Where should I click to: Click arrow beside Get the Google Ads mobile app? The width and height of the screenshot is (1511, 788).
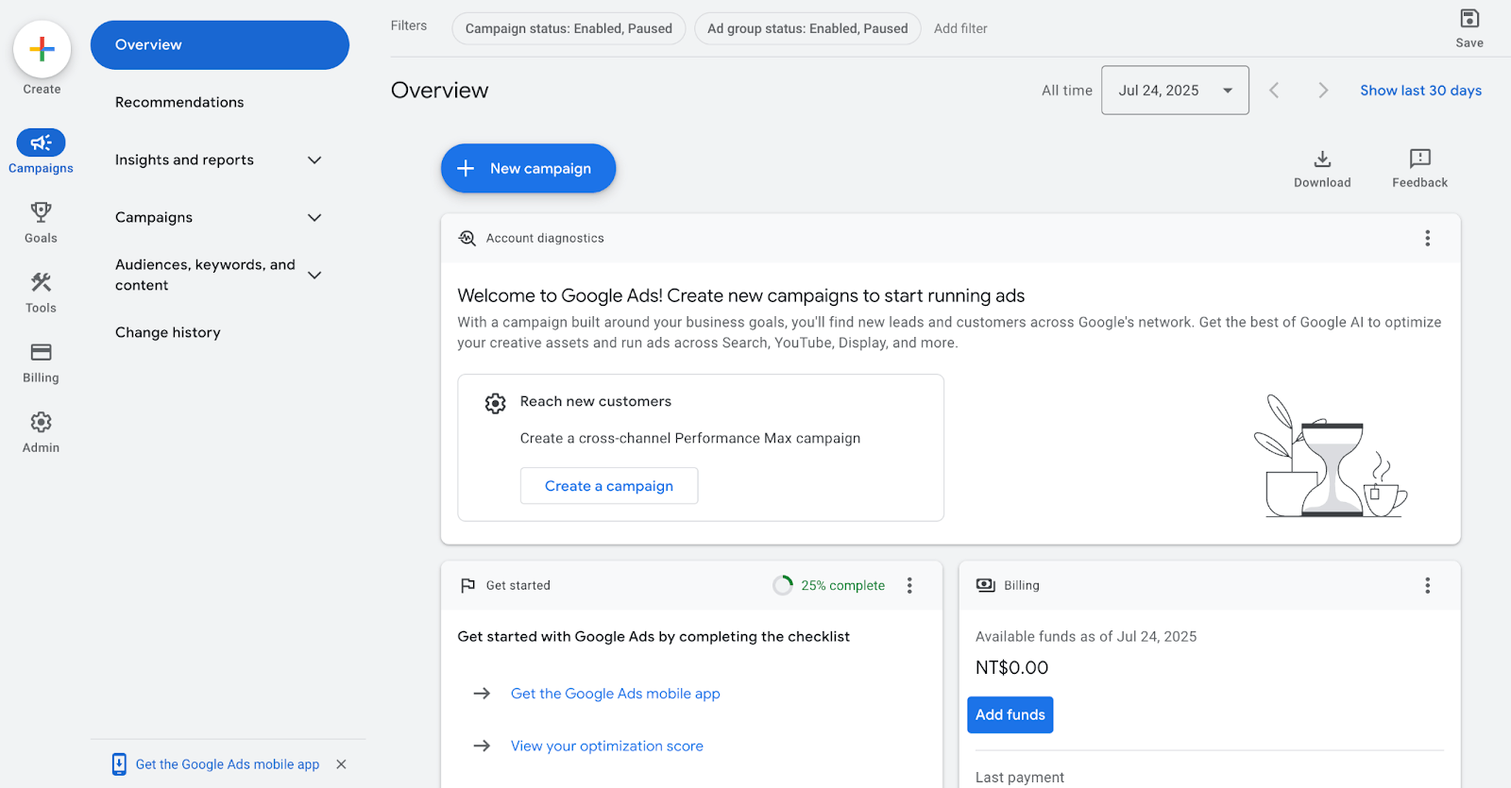pyautogui.click(x=482, y=694)
